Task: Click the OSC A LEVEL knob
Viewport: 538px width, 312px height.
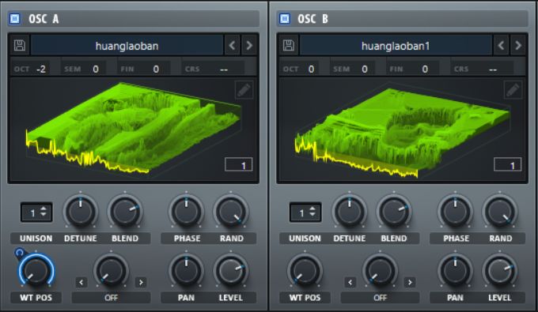Action: click(230, 271)
